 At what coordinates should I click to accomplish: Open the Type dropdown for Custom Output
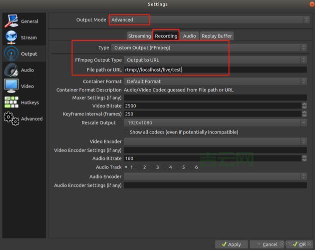click(x=209, y=48)
